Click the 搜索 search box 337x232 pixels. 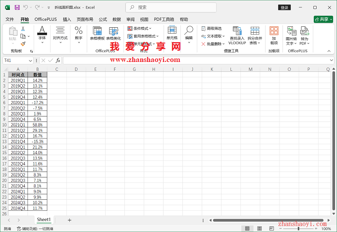point(171,7)
